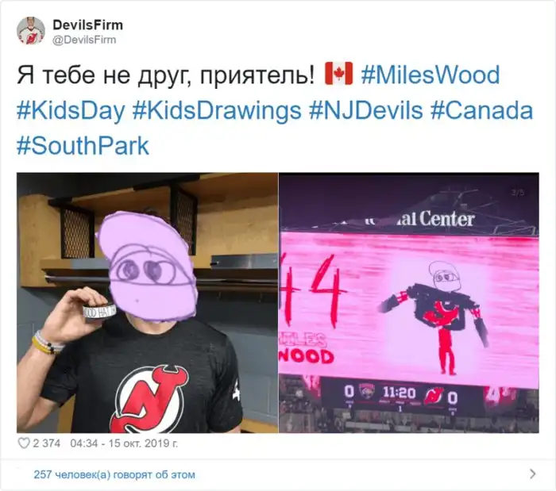Viewport: 556px width, 491px height.
Task: Open the #NJDevils hashtag
Action: (365, 110)
